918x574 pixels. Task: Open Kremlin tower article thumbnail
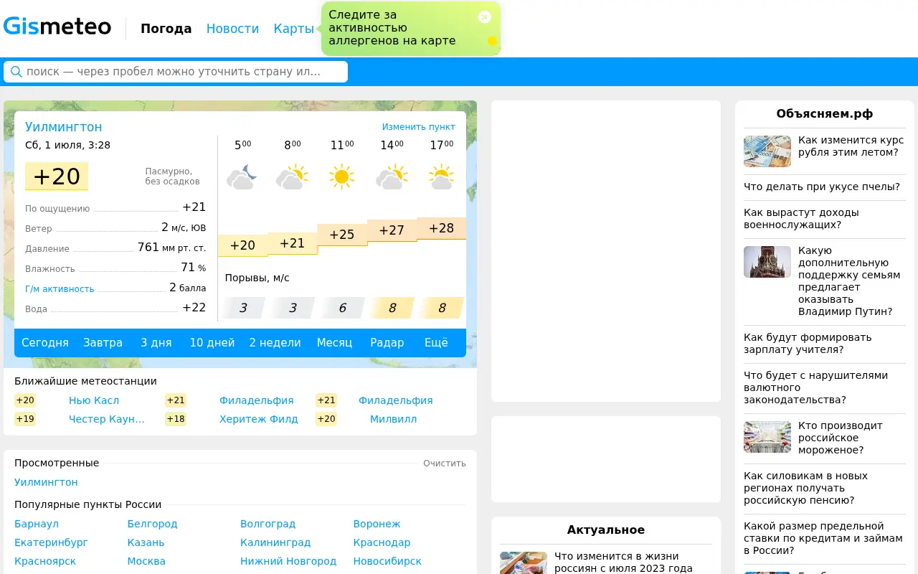tap(767, 262)
